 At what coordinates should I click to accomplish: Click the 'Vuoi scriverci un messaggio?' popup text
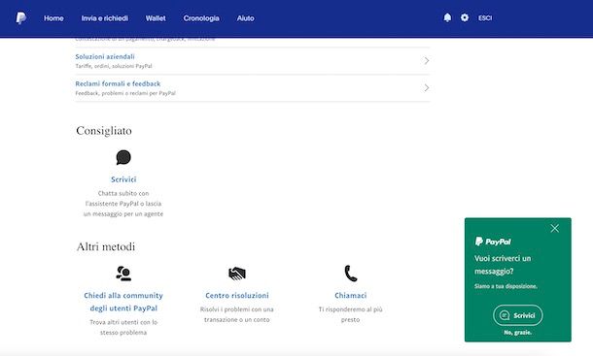pos(503,265)
